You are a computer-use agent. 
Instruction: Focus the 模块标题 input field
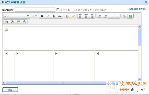point(35,10)
